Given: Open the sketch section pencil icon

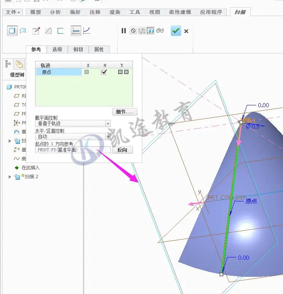Looking at the screenshot, I should point(36,31).
